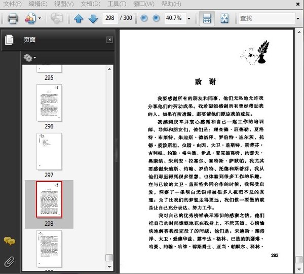This screenshot has height=274, width=304.
Task: Open the 编辑(E) menu
Action: click(x=38, y=4)
